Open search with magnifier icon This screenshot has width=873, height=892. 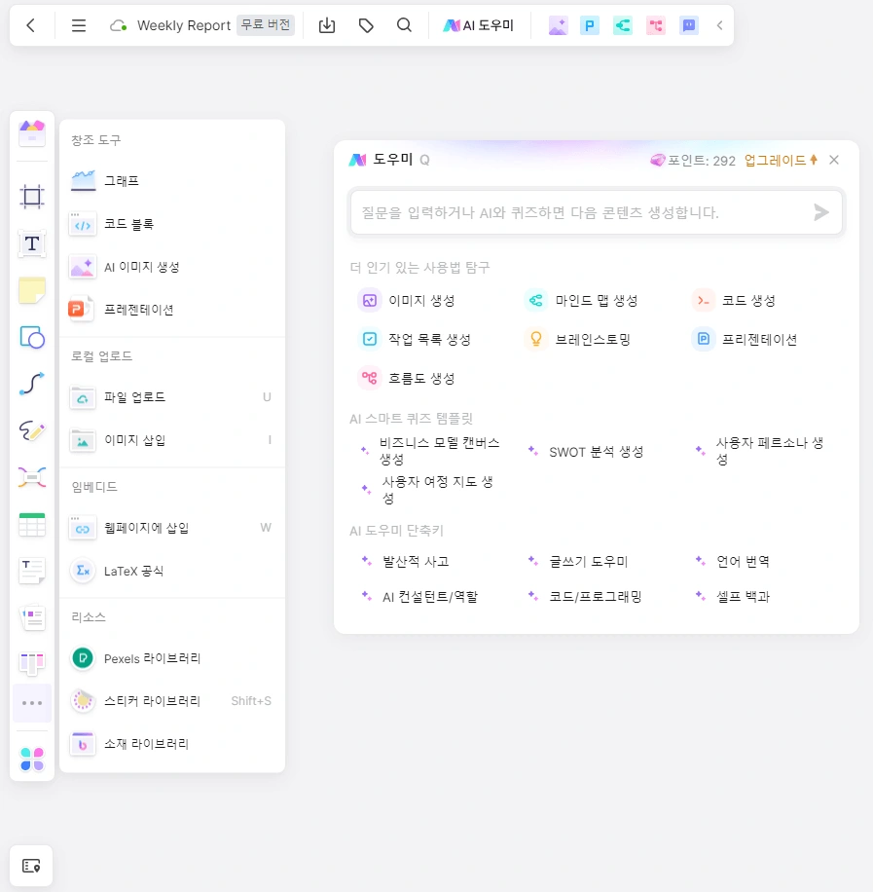(404, 25)
